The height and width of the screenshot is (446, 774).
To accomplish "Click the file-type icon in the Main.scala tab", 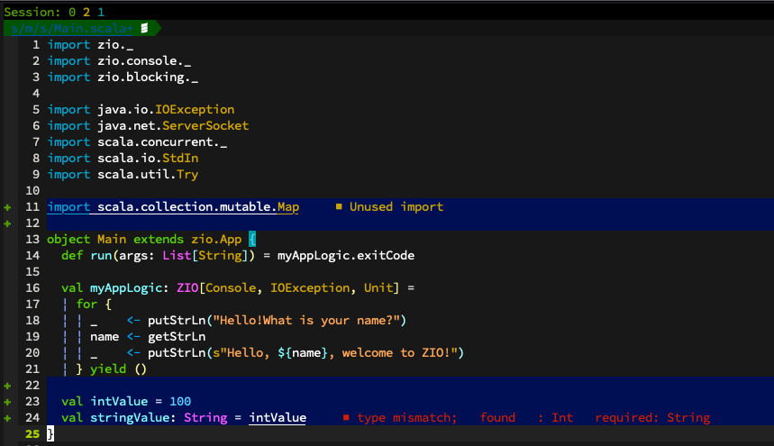I will click(x=145, y=28).
